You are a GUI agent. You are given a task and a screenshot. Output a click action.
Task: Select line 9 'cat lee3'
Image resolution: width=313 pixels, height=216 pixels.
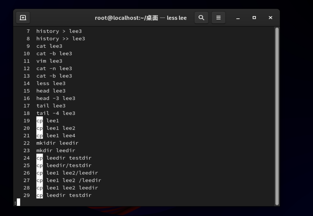49,46
